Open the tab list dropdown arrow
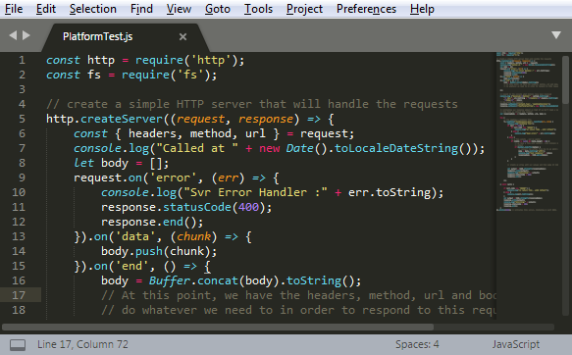This screenshot has height=355, width=572. click(556, 35)
